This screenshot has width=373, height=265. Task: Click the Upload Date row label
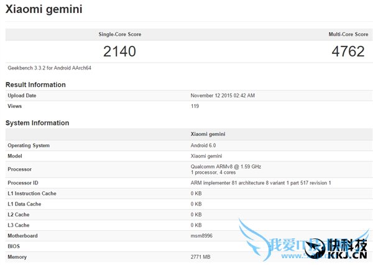click(22, 96)
